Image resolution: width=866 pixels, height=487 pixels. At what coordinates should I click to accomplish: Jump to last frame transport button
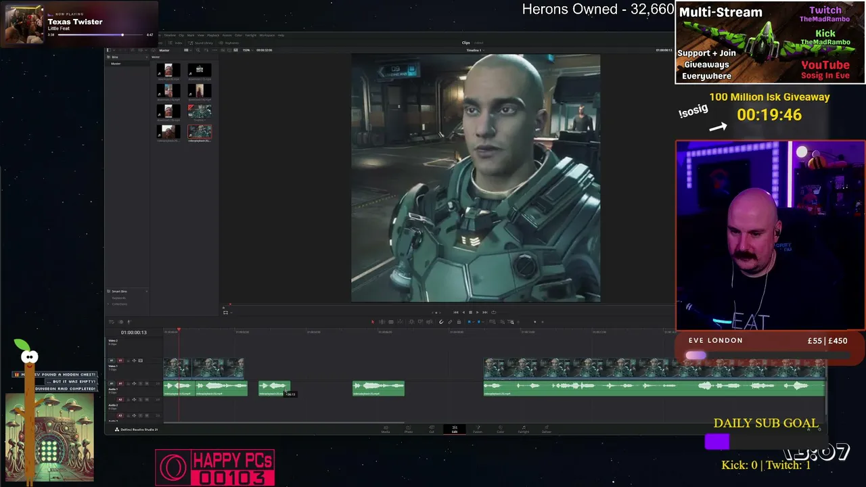pyautogui.click(x=485, y=312)
